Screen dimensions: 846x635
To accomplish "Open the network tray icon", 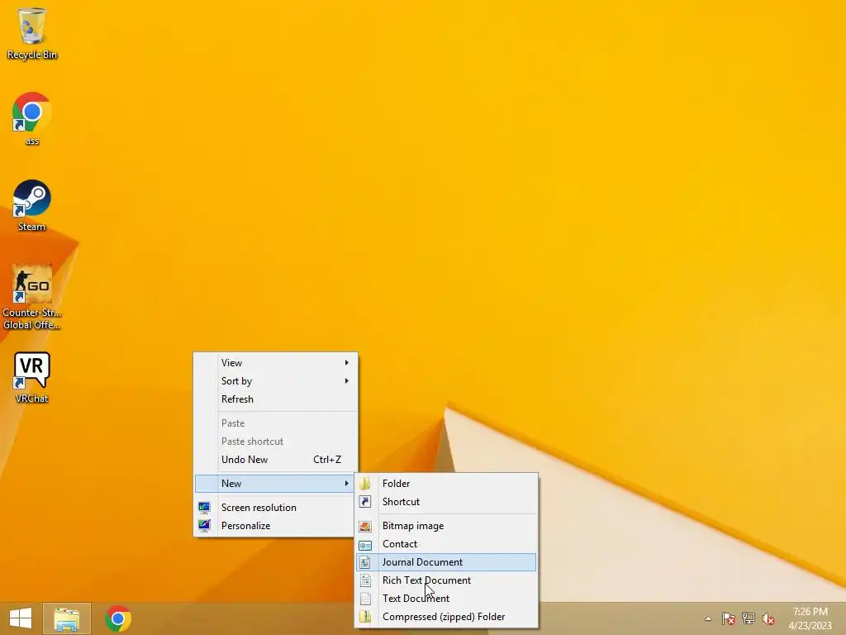I will (749, 618).
